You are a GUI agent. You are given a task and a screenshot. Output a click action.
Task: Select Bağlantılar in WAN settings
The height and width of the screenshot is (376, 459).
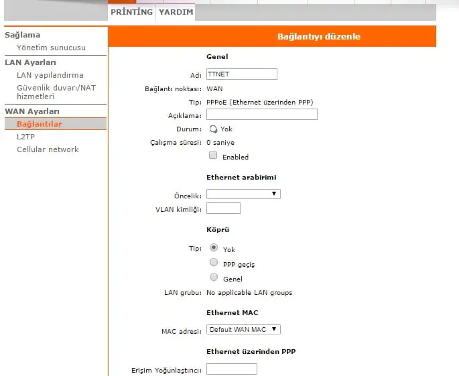point(39,124)
